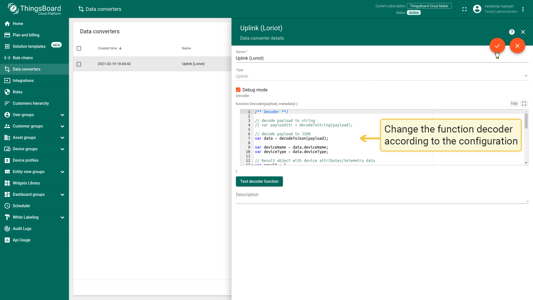Expand decoder editor to fullscreen
The height and width of the screenshot is (300, 533).
(524, 104)
